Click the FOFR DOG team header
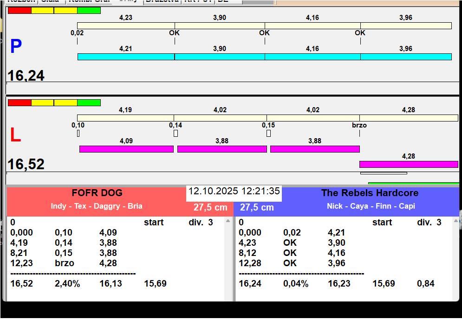462x332 pixels. [97, 193]
